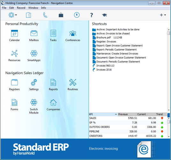Open the Sales Ledger Settings
This screenshot has width=171, height=160.
tap(34, 82)
